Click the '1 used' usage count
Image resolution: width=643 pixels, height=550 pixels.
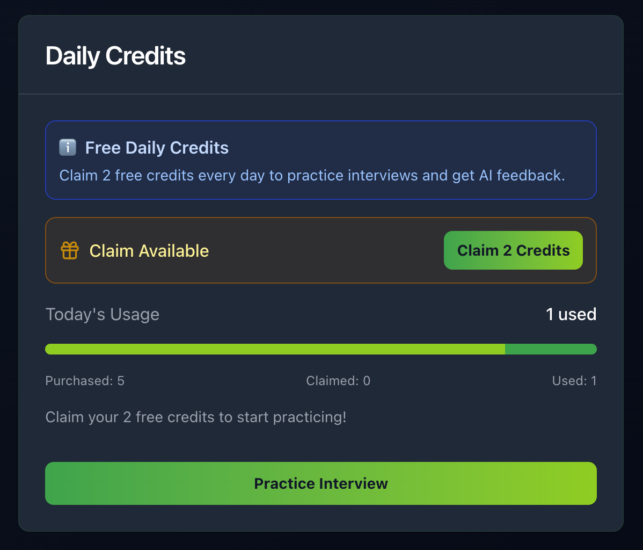click(x=571, y=314)
